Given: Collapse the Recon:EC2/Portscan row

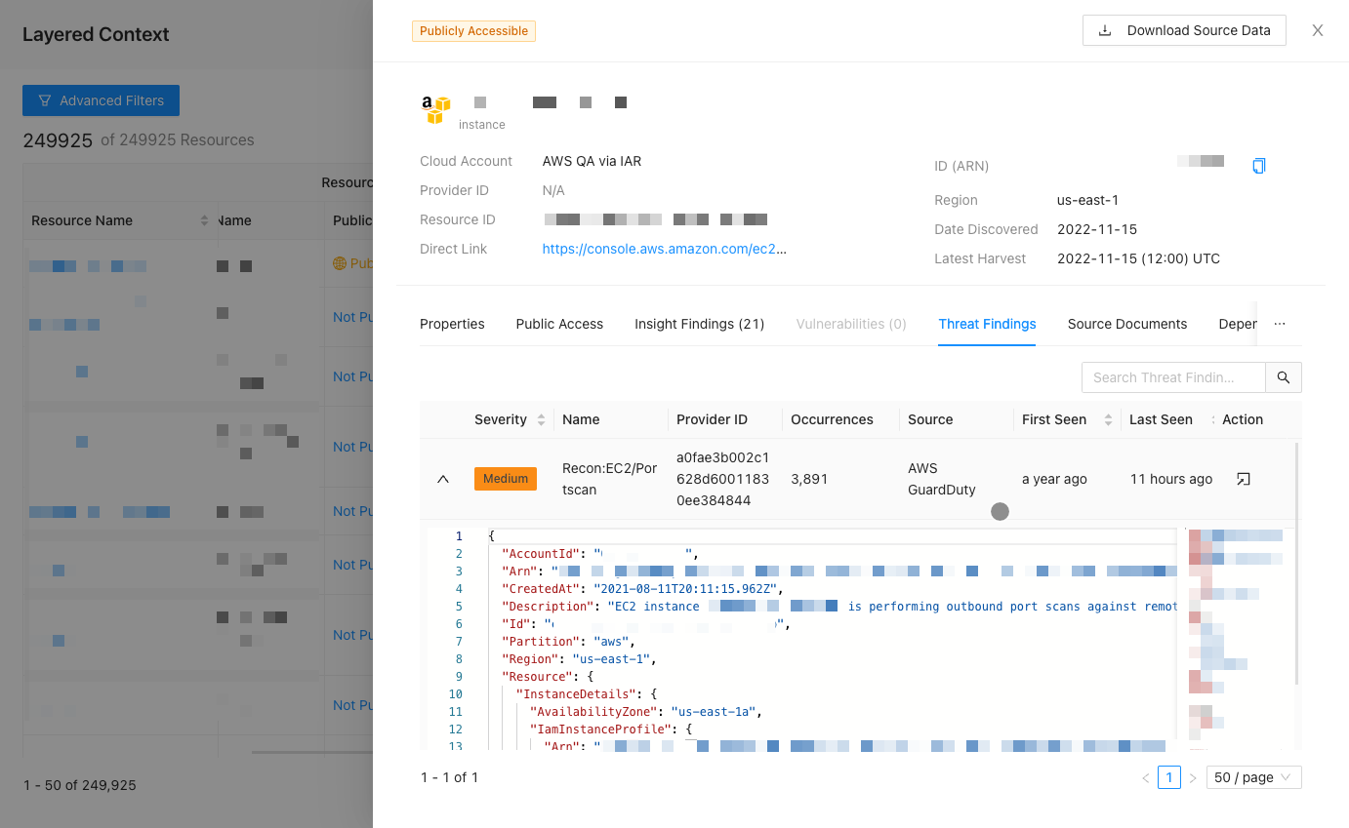Looking at the screenshot, I should 443,479.
